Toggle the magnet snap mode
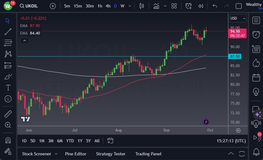The height and width of the screenshot is (160, 263). point(8,140)
